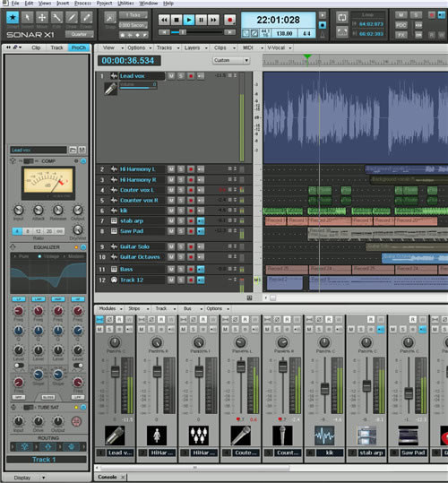This screenshot has height=483, width=448.
Task: Toggle the COMP module power button
Action: pos(83,161)
